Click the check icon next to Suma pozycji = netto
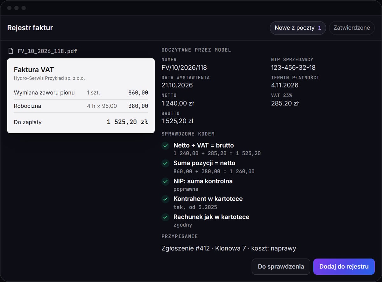This screenshot has width=382, height=282. coord(165,163)
